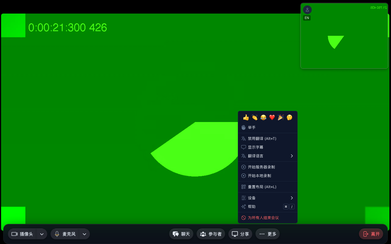The width and height of the screenshot is (391, 244).
Task: Send the thumbs up reaction
Action: click(246, 117)
